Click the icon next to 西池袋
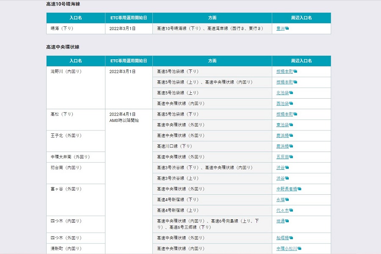The width and height of the screenshot is (381, 254). point(291,104)
